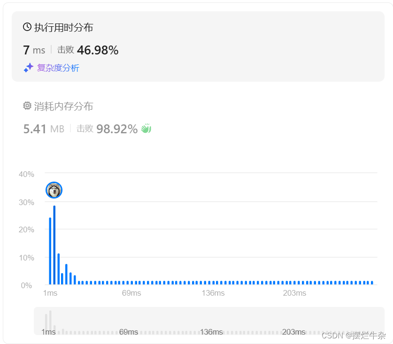393x344 pixels.
Task: Click the first blue bar at 1ms
Action: click(50, 251)
